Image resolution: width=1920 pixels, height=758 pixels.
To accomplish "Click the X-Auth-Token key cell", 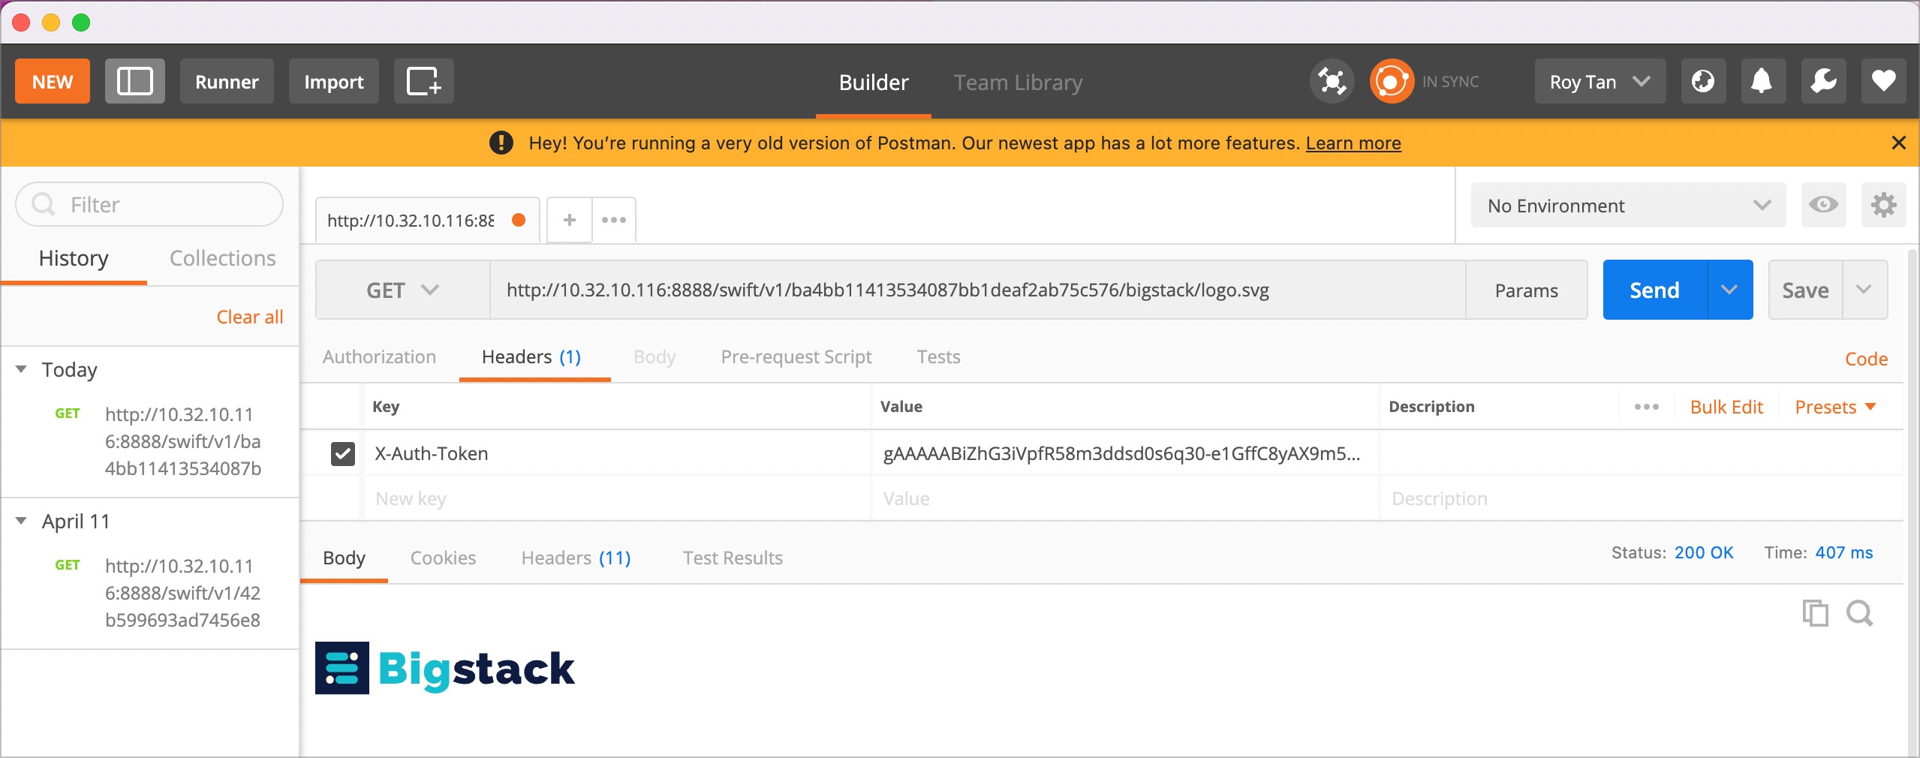I will tap(618, 453).
